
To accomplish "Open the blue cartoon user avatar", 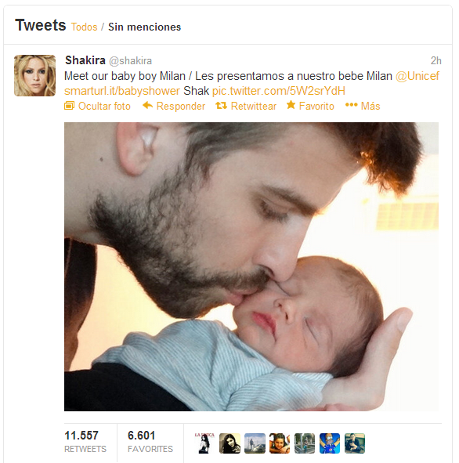I will [x=330, y=443].
